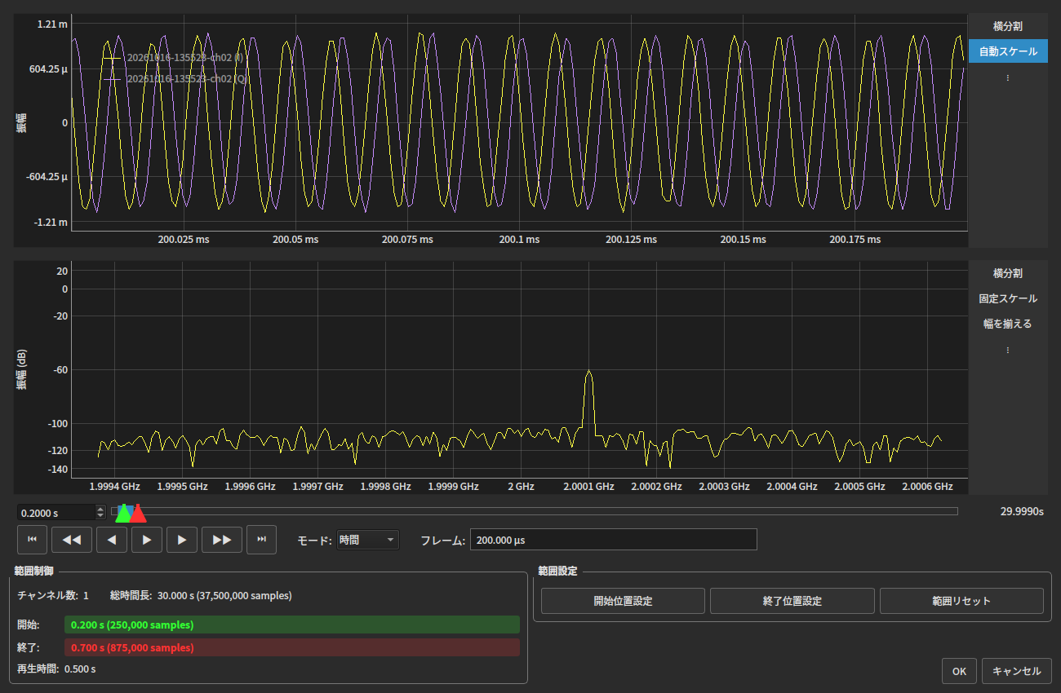The image size is (1061, 693).
Task: Click the position spinbox stepper arrows
Action: [100, 512]
